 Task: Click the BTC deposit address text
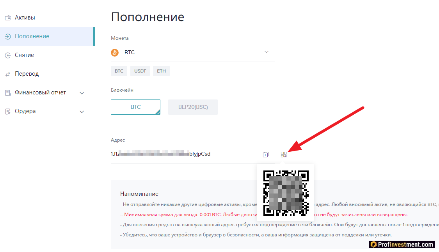[x=160, y=154]
